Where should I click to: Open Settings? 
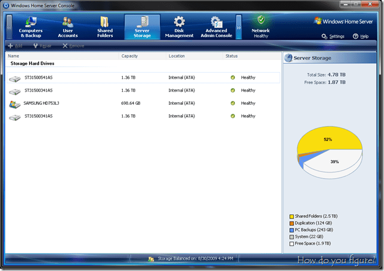point(333,36)
